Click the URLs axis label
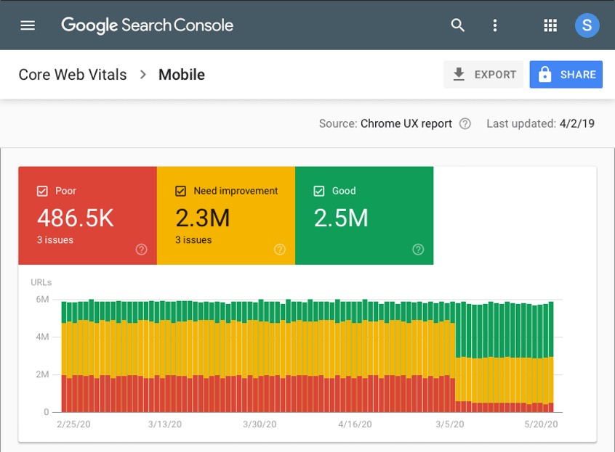The width and height of the screenshot is (615, 452). pos(41,282)
